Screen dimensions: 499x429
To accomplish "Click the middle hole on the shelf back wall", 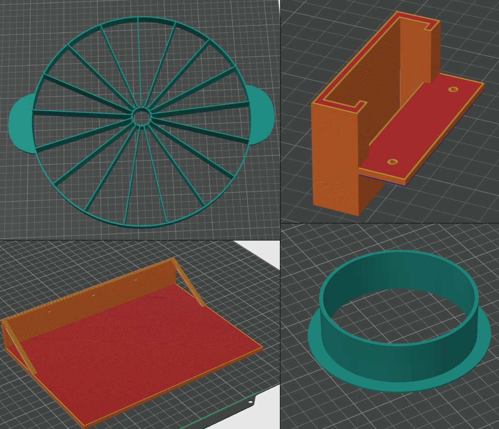I will [92, 295].
